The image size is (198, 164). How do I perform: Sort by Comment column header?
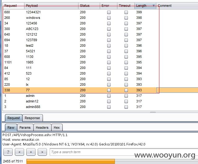(177, 6)
